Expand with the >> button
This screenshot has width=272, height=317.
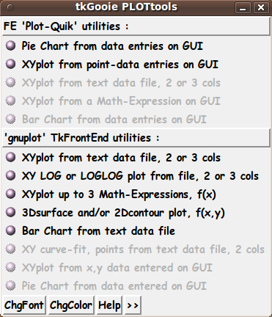(x=133, y=305)
